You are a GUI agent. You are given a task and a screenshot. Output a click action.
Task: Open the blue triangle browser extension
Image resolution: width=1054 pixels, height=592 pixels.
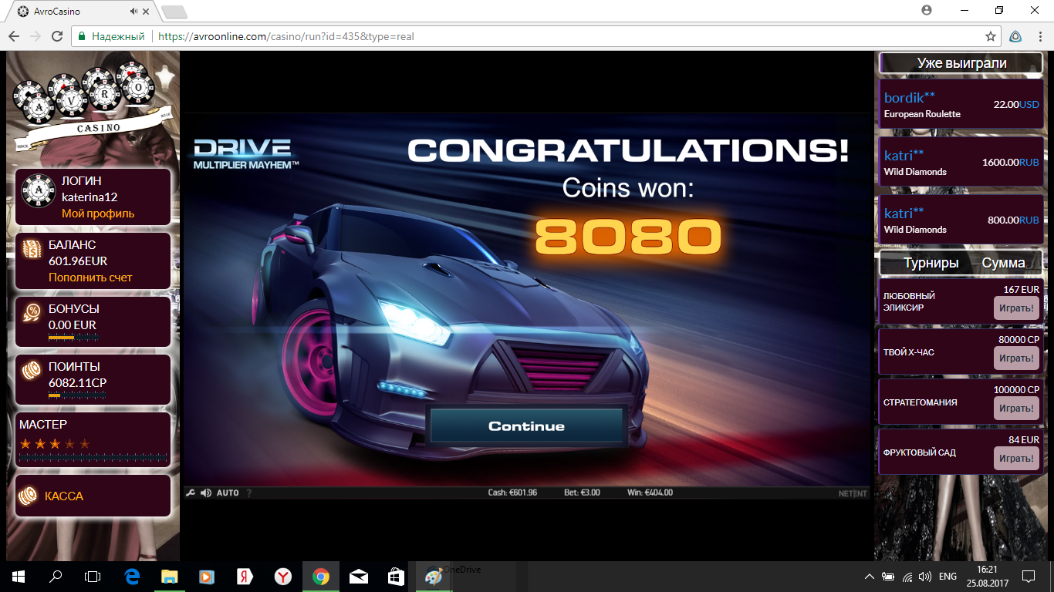click(x=1014, y=36)
